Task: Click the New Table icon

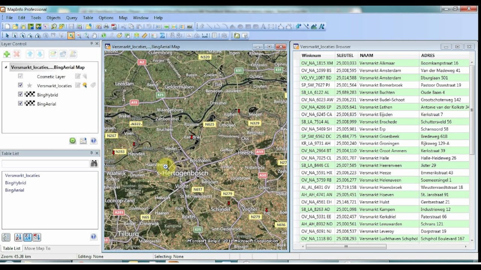Action: 7,27
